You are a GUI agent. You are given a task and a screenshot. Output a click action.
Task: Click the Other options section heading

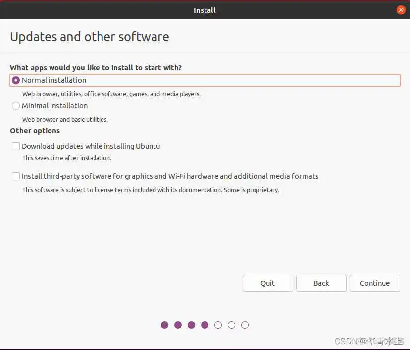(x=35, y=130)
